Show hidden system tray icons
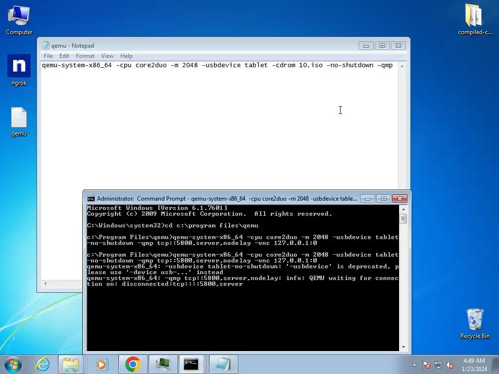 click(414, 365)
